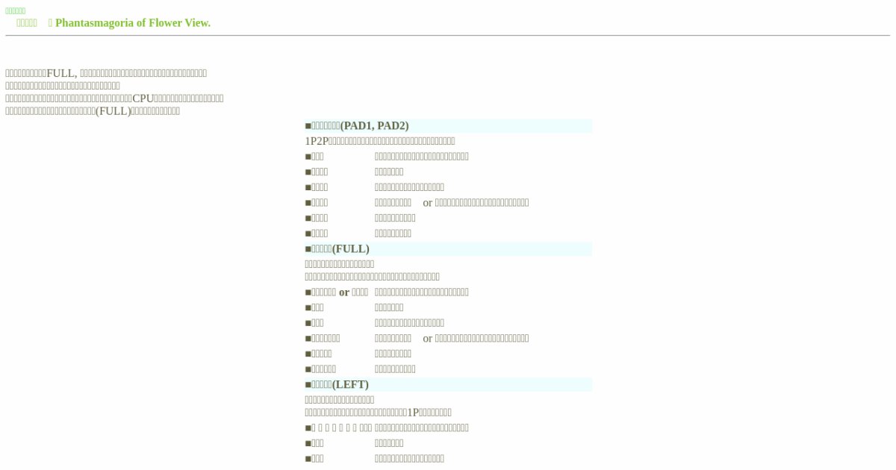Click the last row bullet in (FULL) section
The image size is (896, 470).
click(308, 369)
